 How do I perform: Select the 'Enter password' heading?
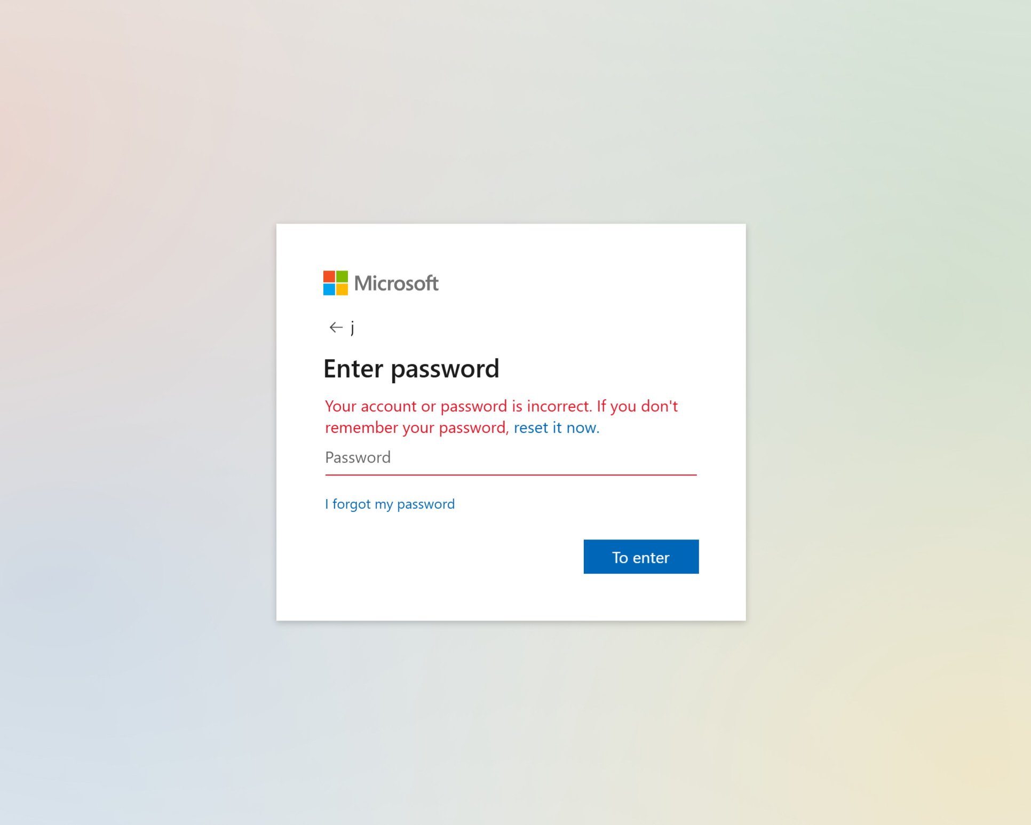[x=411, y=368]
